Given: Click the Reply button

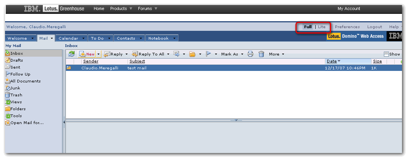Looking at the screenshot, I should [113, 54].
